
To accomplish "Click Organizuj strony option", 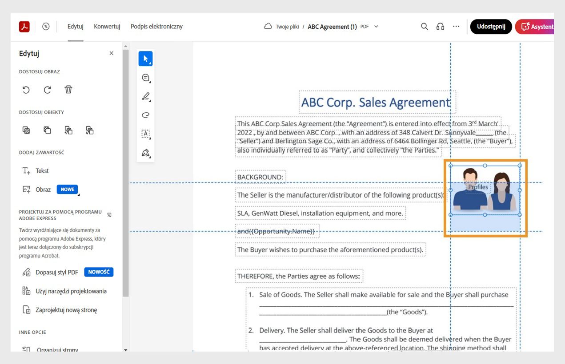I will coord(50,350).
